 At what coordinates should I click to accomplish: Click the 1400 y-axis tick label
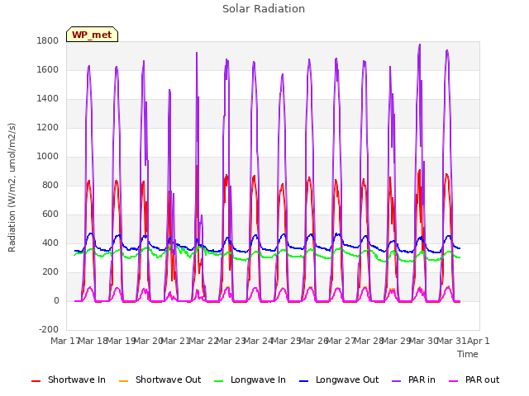click(48, 99)
